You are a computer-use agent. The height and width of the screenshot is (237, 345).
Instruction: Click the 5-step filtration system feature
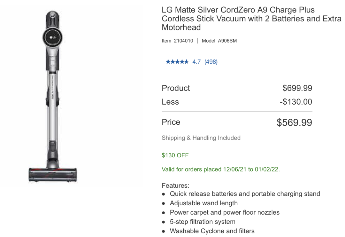tap(203, 222)
